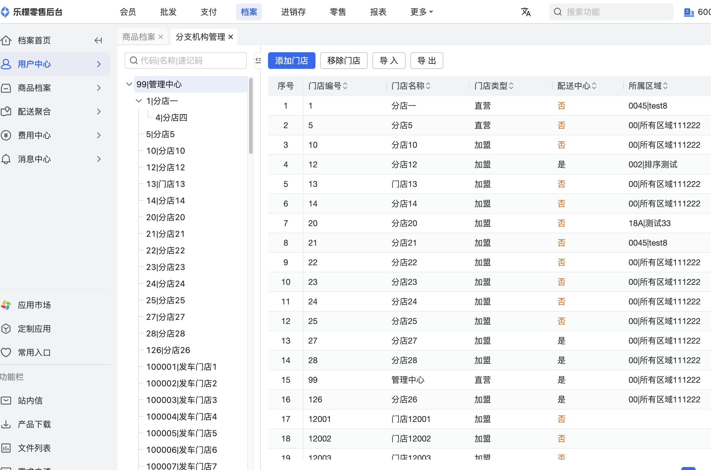
Task: Click the 档案首页 home icon
Action: point(6,40)
